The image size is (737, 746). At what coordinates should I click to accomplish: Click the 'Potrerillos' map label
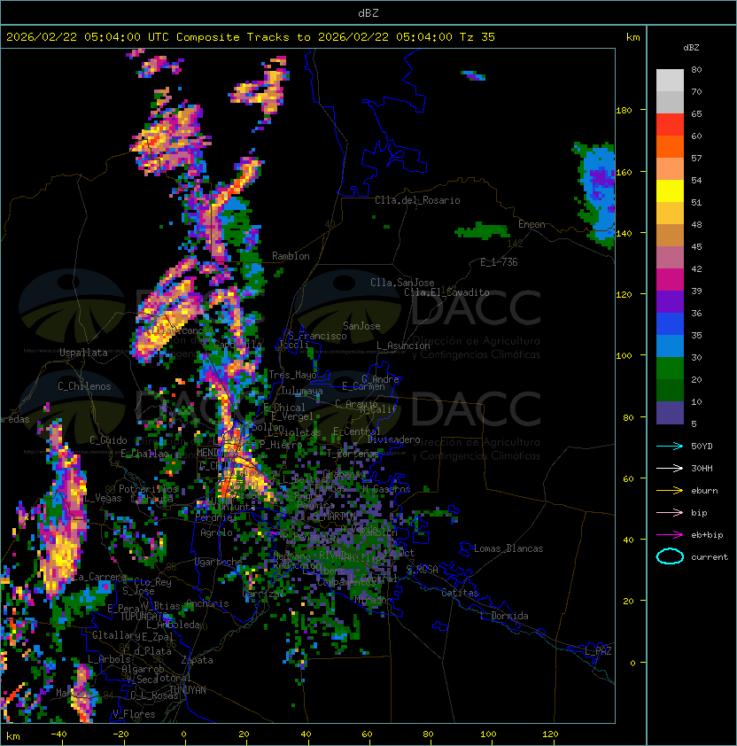(148, 489)
